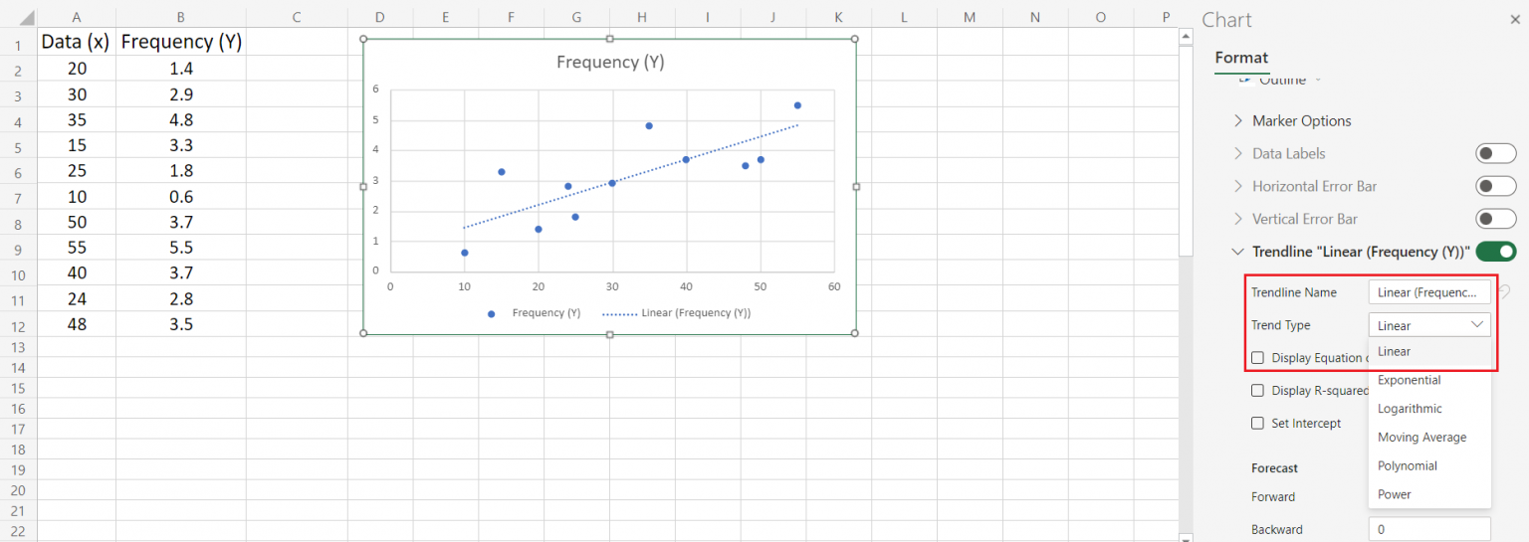Open the Trend Type dropdown
The image size is (1529, 542).
[1428, 325]
